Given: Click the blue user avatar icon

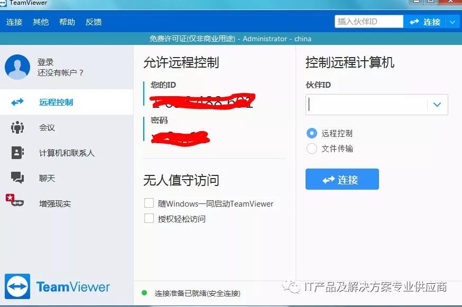Looking at the screenshot, I should (x=17, y=67).
